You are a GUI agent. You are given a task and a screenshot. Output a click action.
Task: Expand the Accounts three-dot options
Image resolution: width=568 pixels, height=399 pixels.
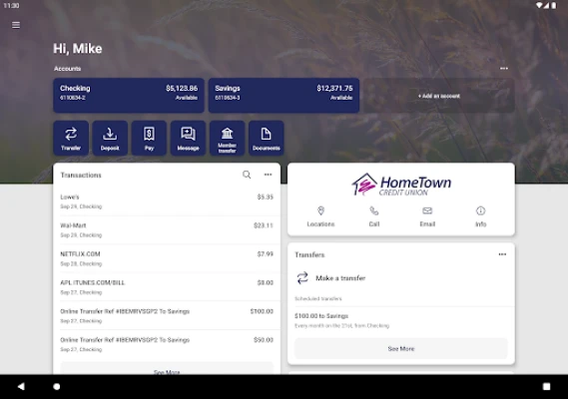504,69
